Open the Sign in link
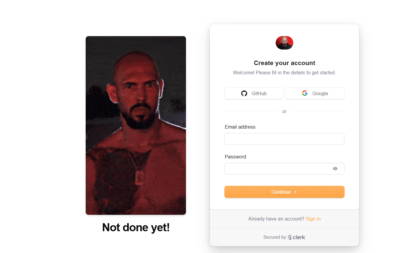Image resolution: width=420 pixels, height=253 pixels. pyautogui.click(x=313, y=219)
